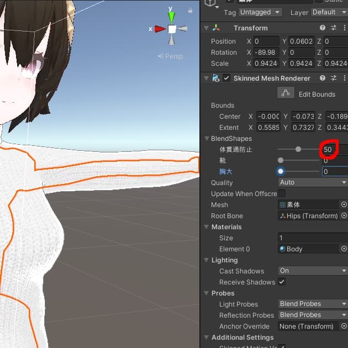Open the Reflection Probes Blend Probes dropdown
Viewport: 348px width, 348px height.
(313, 315)
